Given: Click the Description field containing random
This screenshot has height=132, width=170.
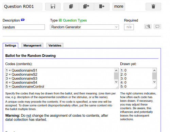Looking at the screenshot, I should (x=24, y=27).
